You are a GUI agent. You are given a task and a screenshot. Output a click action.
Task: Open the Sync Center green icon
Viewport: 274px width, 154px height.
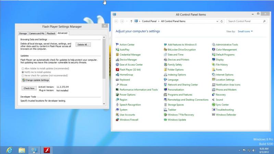[213, 105]
